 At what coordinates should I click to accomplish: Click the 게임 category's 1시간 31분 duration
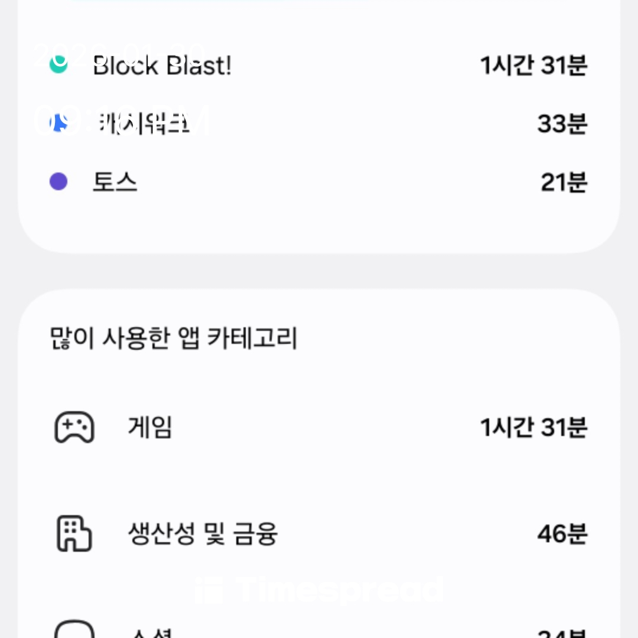pos(533,428)
